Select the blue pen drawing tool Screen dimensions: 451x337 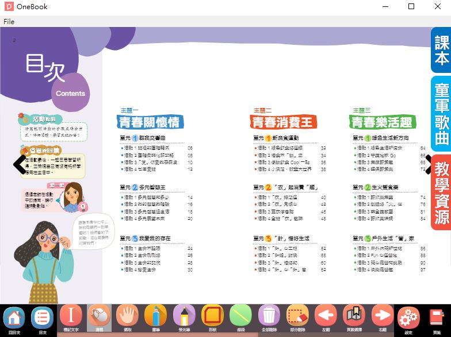coord(156,315)
